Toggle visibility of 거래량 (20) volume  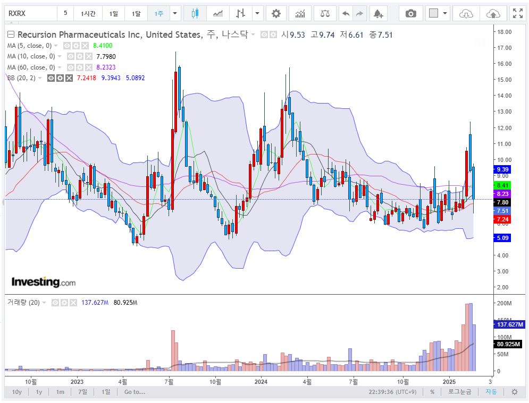(55, 303)
